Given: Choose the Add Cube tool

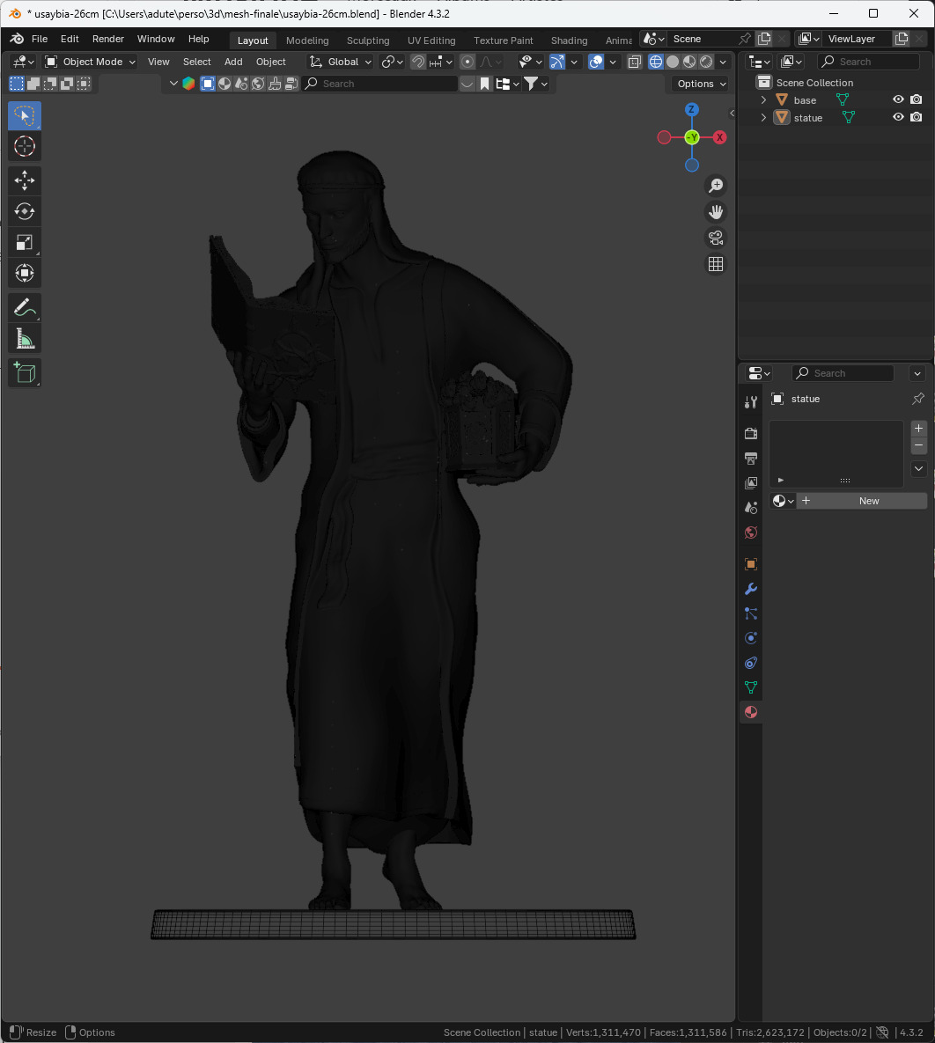Looking at the screenshot, I should (25, 372).
